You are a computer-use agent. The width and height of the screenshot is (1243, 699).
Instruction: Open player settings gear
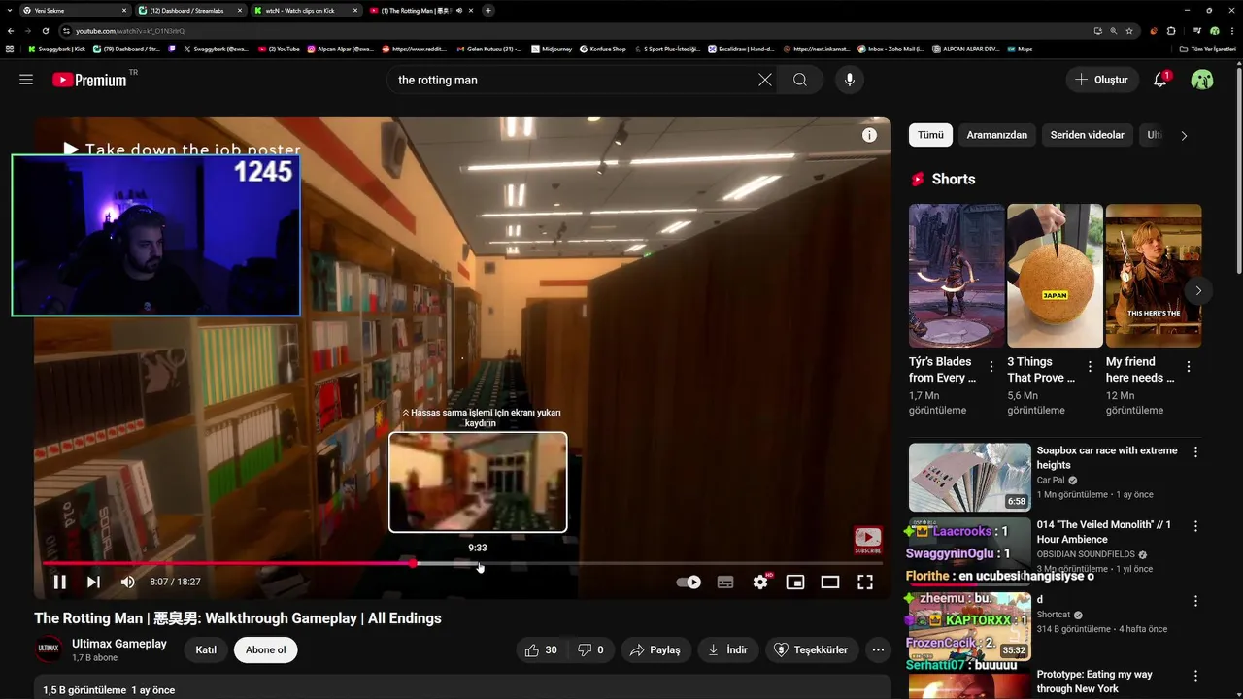tap(760, 582)
